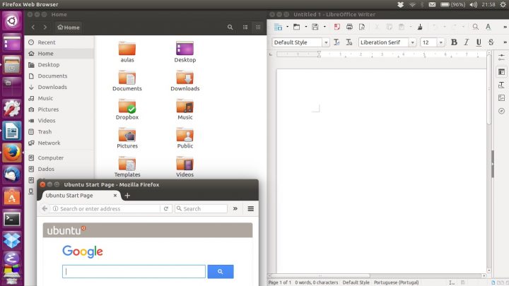Toggle Bold formatting in Writer

pyautogui.click(x=454, y=42)
